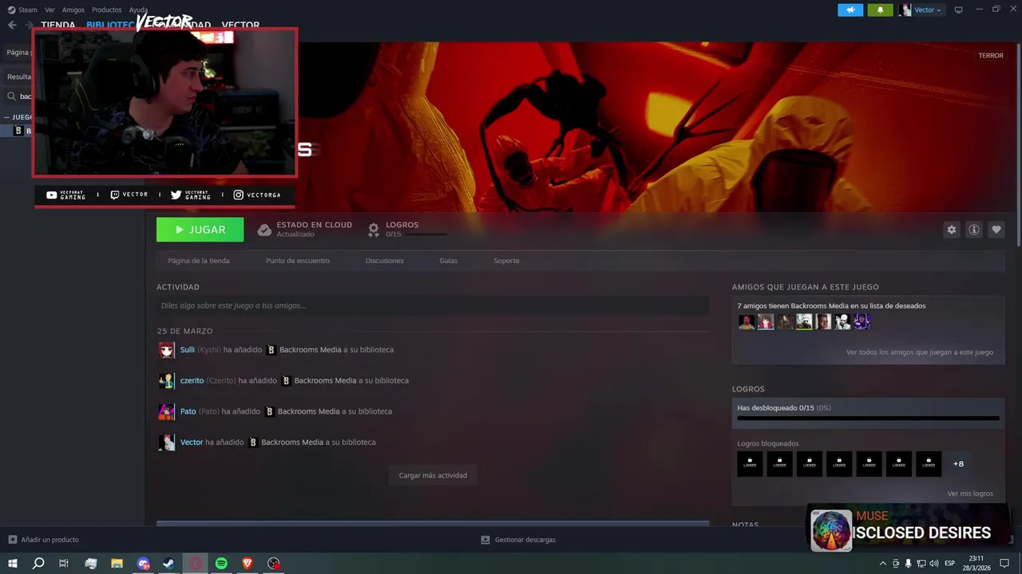Open Windows taskbar search
Image resolution: width=1022 pixels, height=574 pixels.
(x=38, y=564)
